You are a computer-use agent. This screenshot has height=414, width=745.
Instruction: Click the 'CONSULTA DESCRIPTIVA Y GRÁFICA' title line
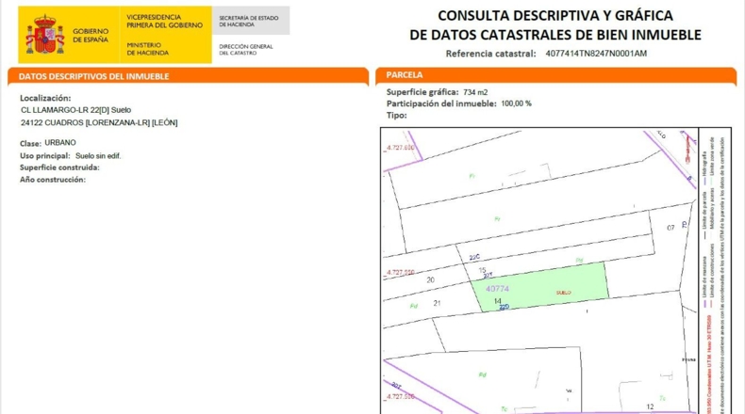(555, 16)
